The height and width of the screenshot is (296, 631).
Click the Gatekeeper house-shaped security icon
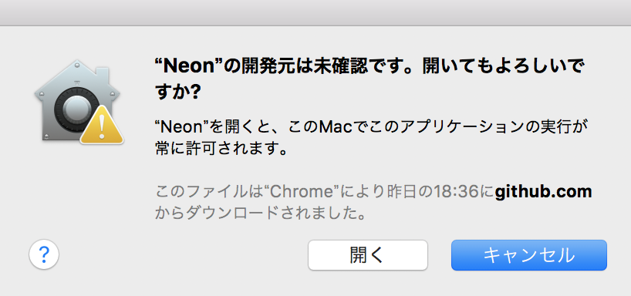click(x=78, y=101)
